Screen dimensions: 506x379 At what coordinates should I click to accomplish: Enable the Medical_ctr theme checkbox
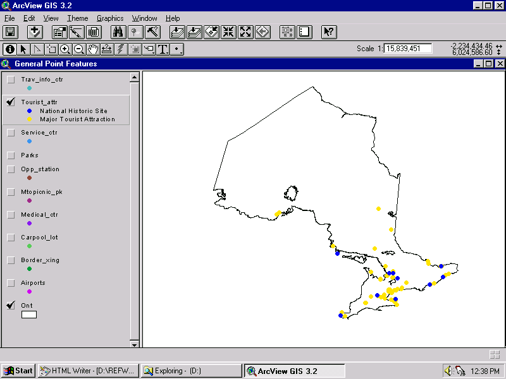(x=11, y=215)
